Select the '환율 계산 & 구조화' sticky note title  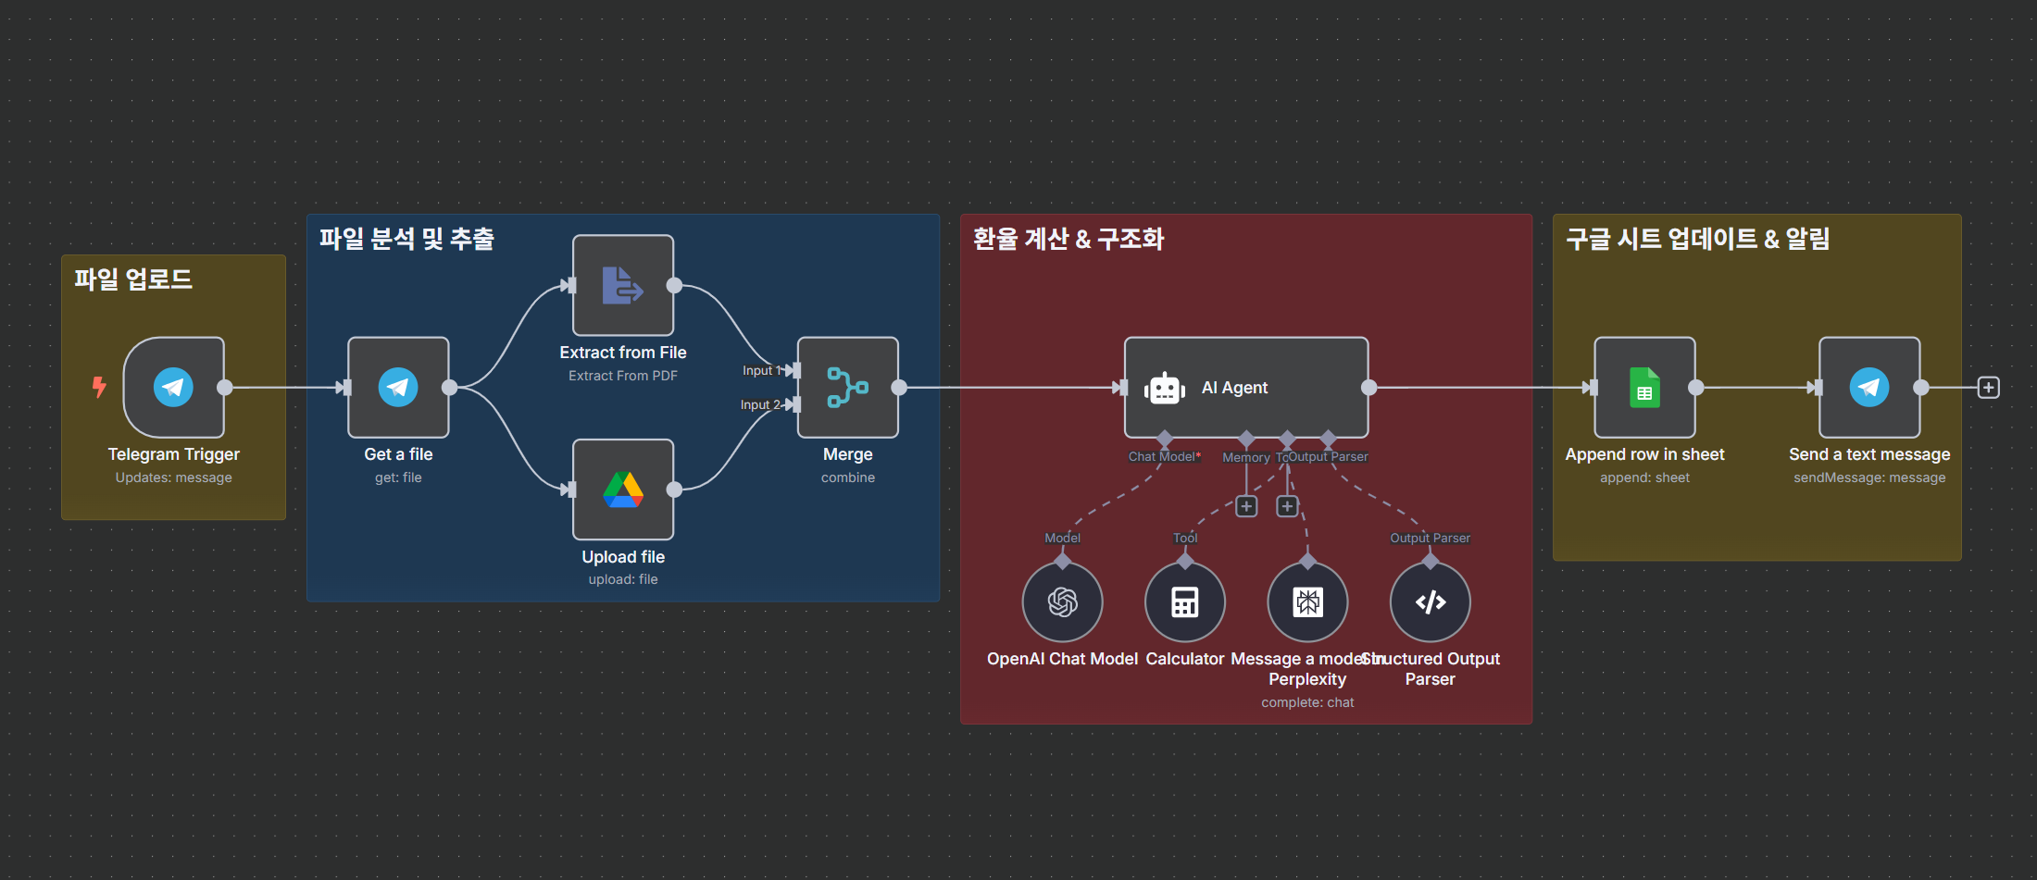pyautogui.click(x=1068, y=239)
